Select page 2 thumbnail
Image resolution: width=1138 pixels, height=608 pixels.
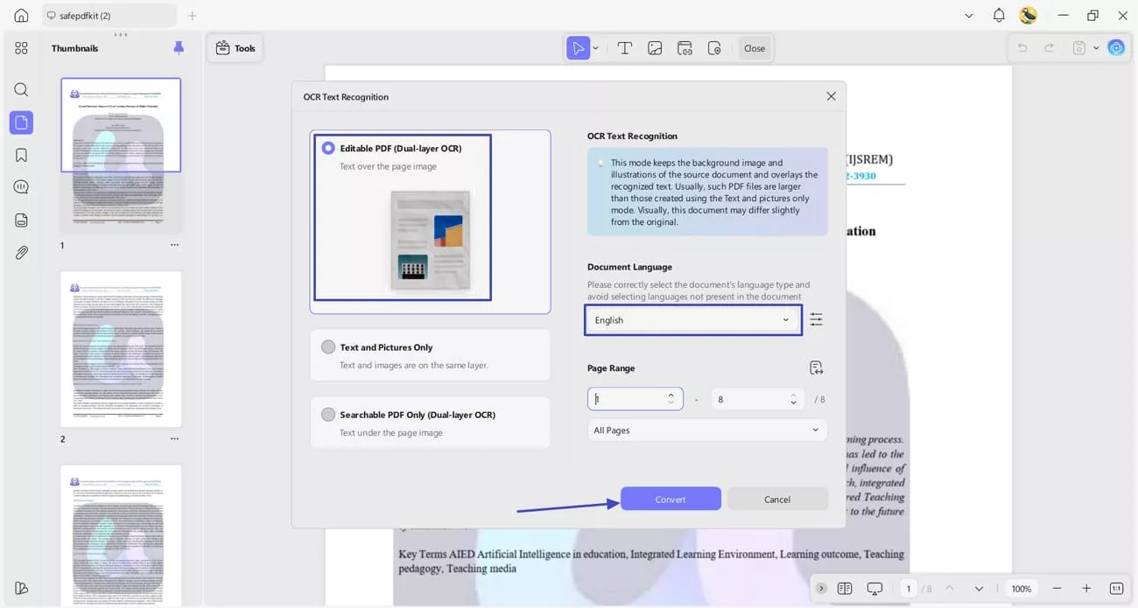click(x=121, y=349)
